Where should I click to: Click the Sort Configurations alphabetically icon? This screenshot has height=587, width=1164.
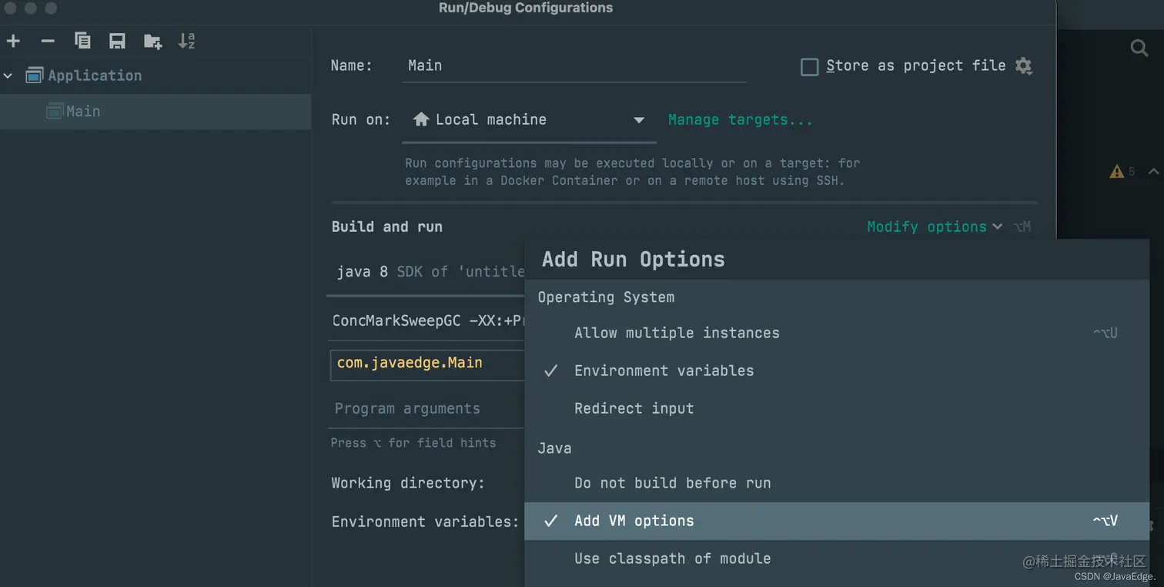pyautogui.click(x=187, y=41)
